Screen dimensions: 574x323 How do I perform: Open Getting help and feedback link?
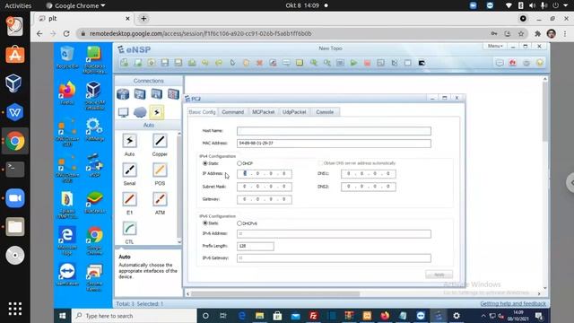click(513, 303)
